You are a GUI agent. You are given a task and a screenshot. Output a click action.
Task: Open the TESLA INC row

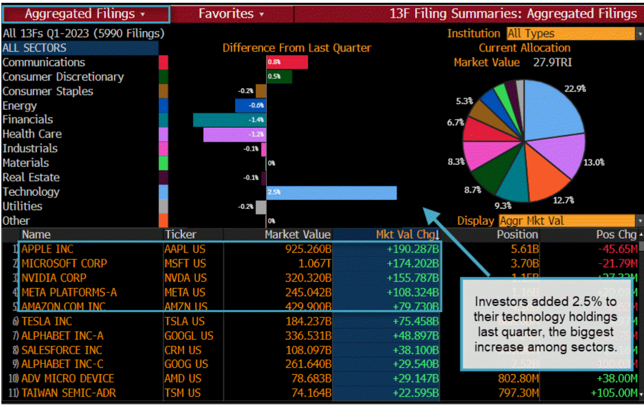[x=47, y=321]
